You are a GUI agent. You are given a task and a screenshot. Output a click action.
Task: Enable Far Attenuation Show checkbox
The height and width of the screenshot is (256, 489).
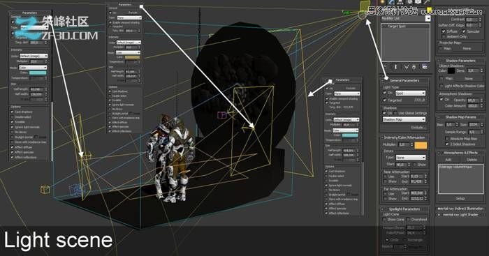(x=386, y=198)
